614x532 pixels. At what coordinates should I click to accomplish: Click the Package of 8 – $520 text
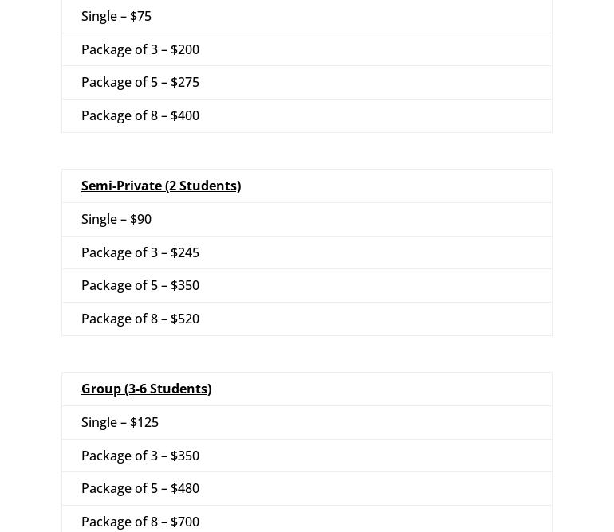(140, 319)
